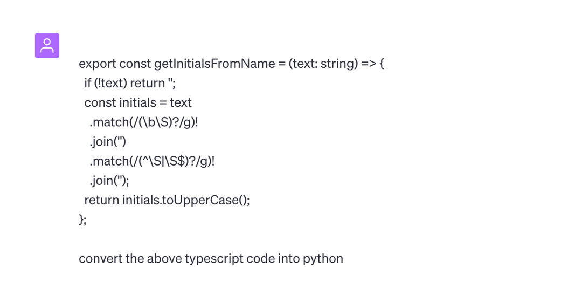Click the word 'python' in the prompt
582x282 pixels.
pyautogui.click(x=323, y=259)
